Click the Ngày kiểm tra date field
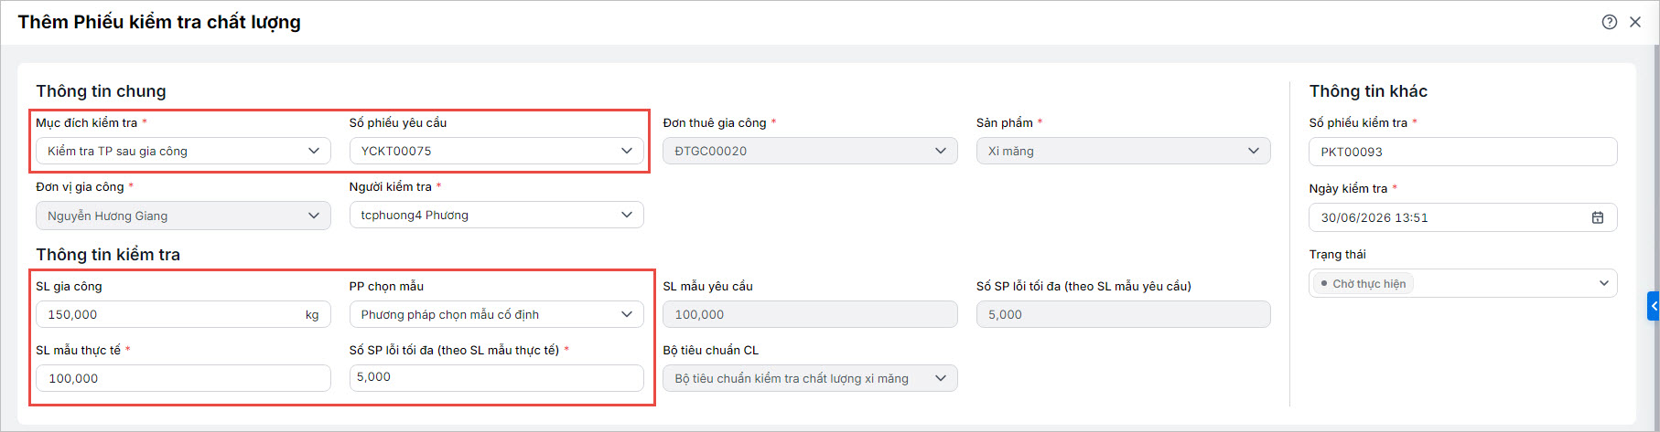This screenshot has height=432, width=1660. (x=1462, y=217)
